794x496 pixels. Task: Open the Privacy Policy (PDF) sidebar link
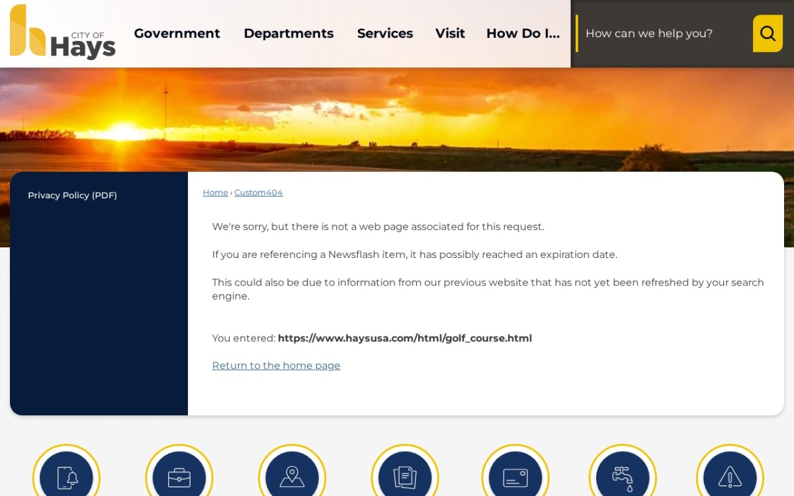coord(72,195)
